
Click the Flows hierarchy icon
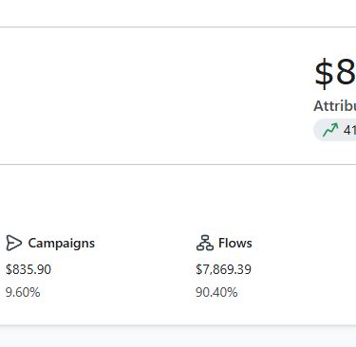[x=205, y=243]
